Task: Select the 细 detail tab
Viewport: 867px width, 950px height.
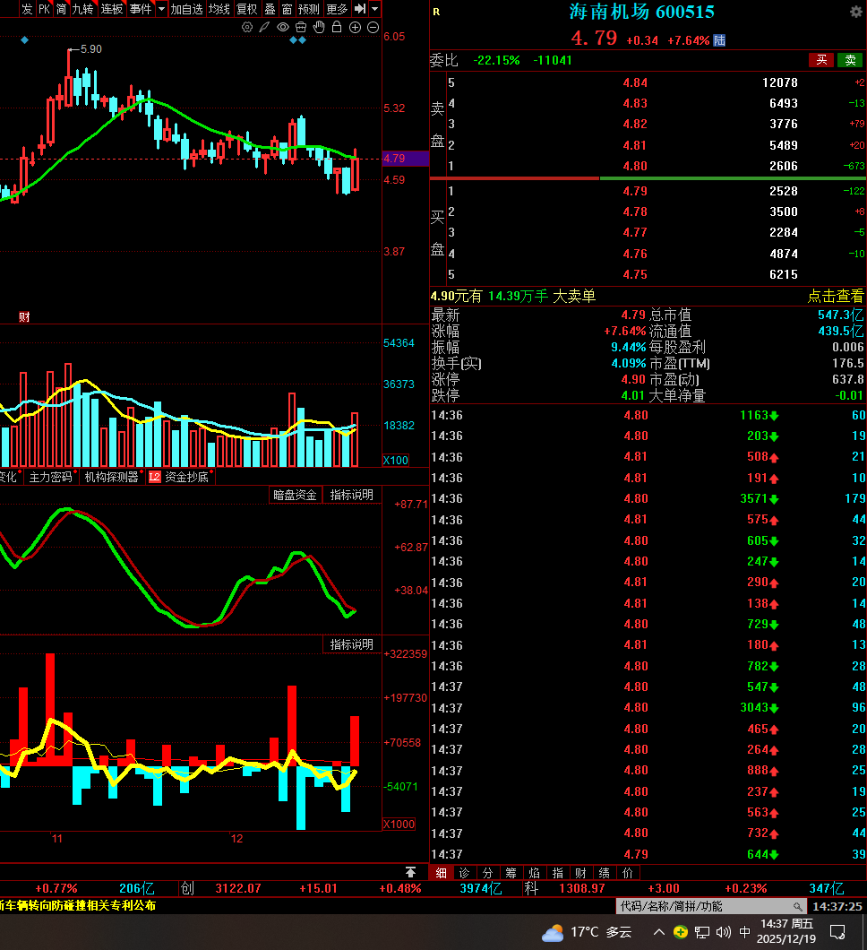Action: pos(441,873)
